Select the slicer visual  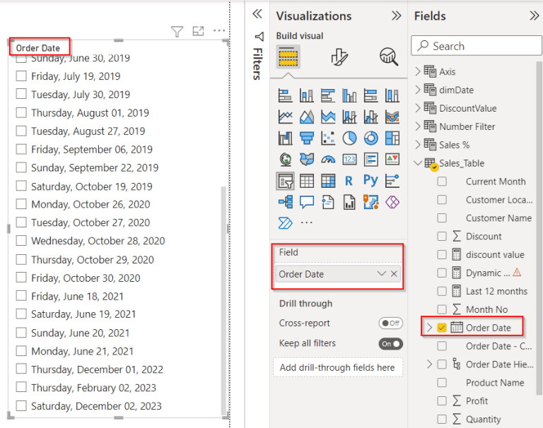coord(286,181)
